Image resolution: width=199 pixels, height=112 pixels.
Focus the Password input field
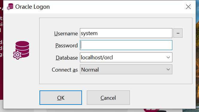(126, 45)
